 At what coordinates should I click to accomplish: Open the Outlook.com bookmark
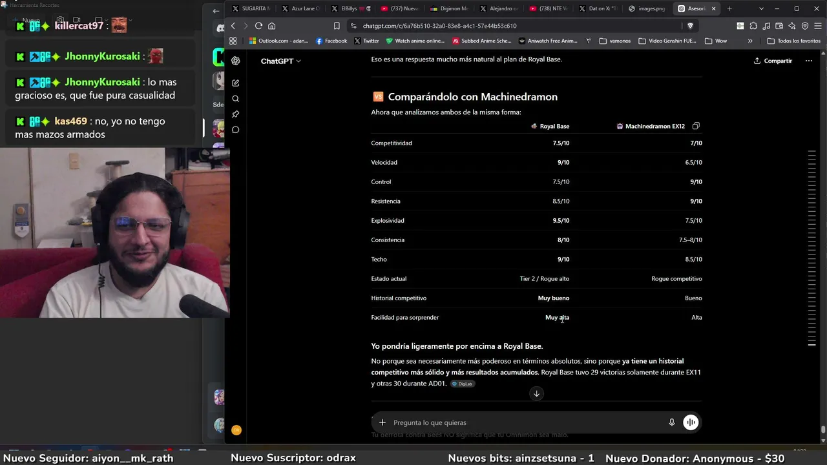(x=278, y=41)
